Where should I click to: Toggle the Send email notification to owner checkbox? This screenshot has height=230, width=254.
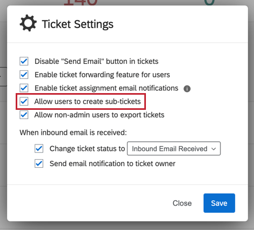[x=39, y=163]
